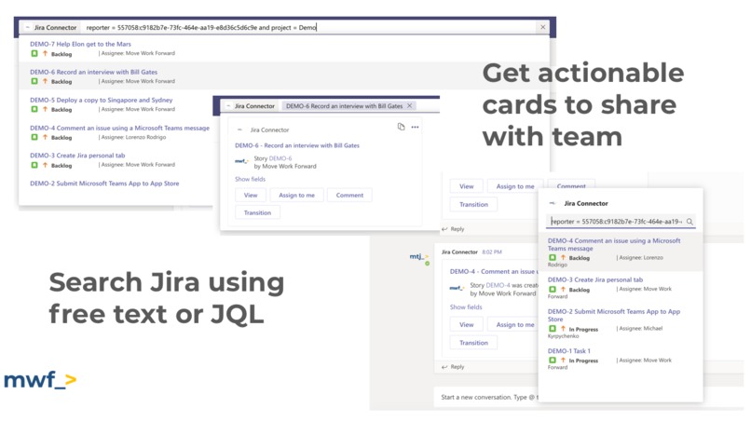Click the magnifier search icon in Jira Connector popup
Viewport: 751px width, 422px height.
[690, 222]
